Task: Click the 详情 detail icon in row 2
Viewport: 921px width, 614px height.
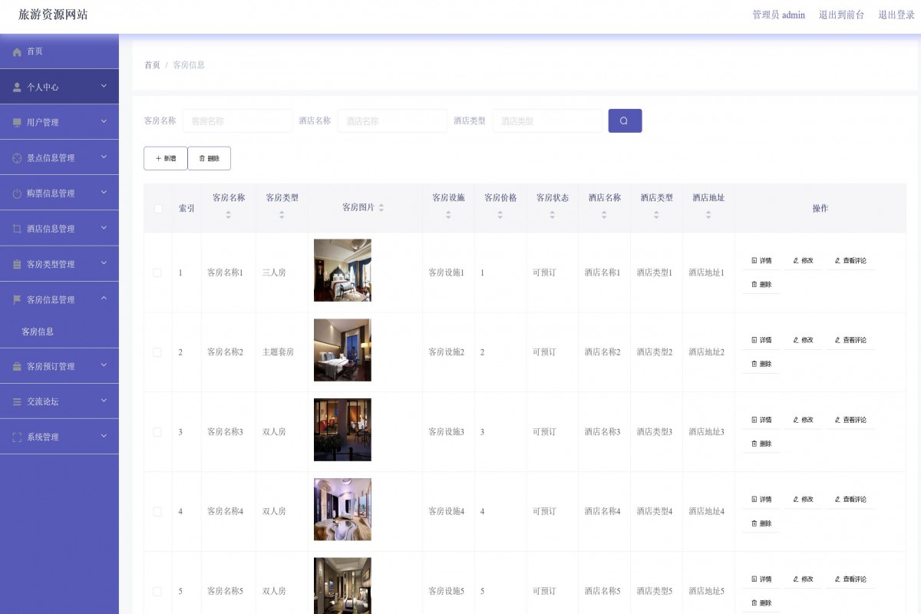Action: tap(754, 340)
